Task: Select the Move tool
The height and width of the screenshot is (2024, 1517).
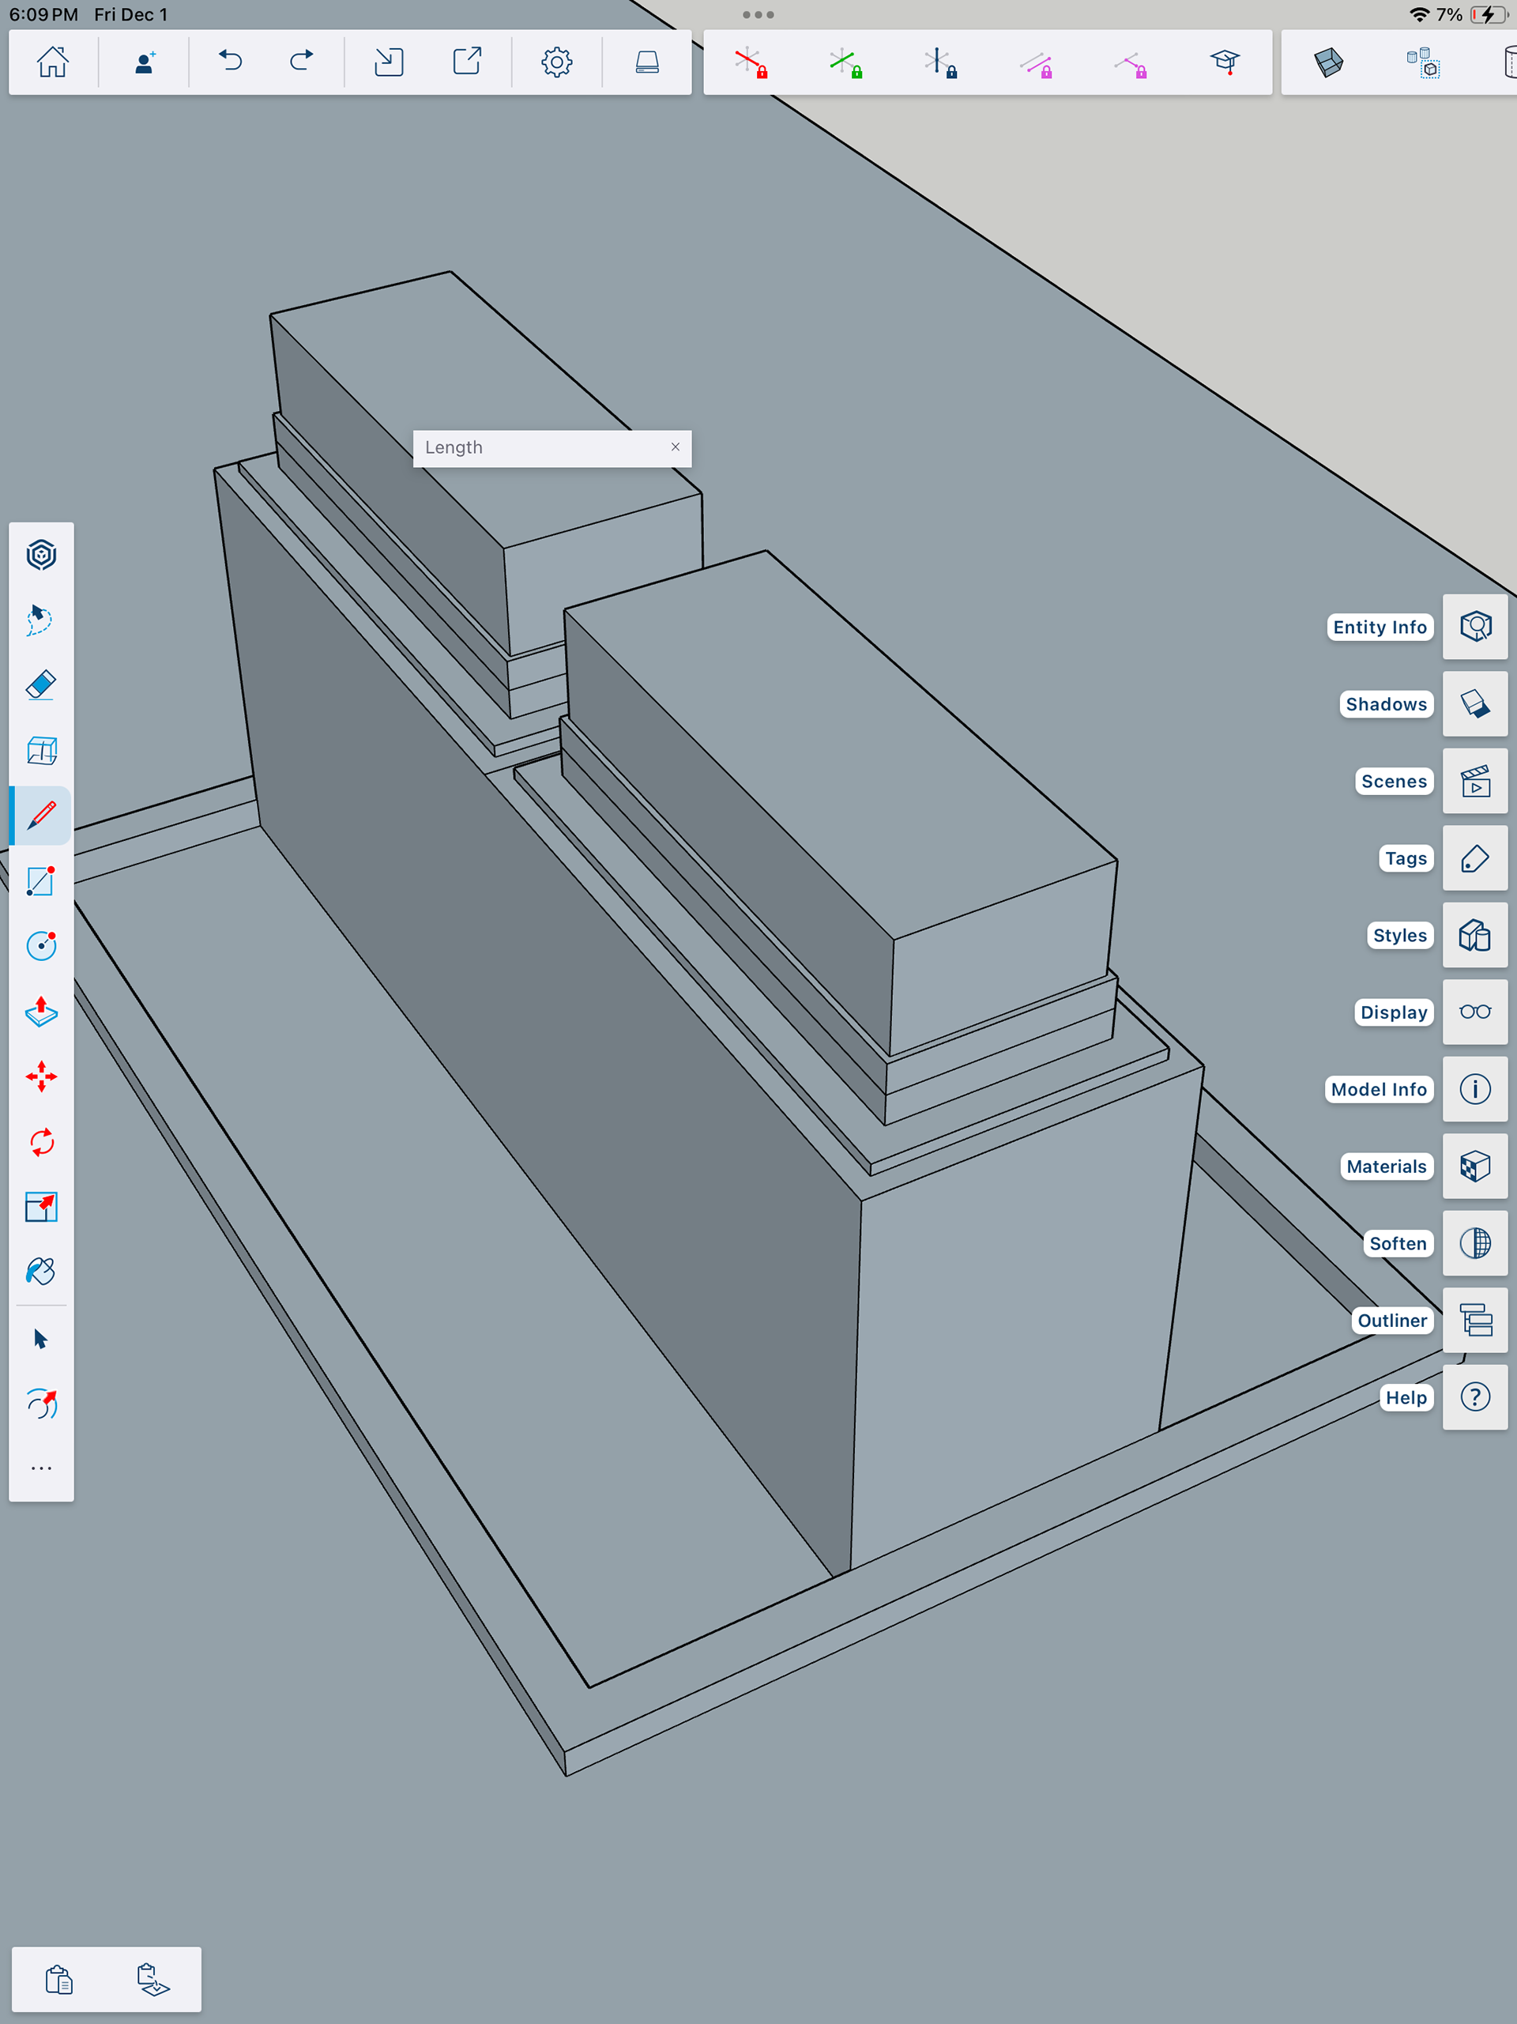Action: 41,1076
